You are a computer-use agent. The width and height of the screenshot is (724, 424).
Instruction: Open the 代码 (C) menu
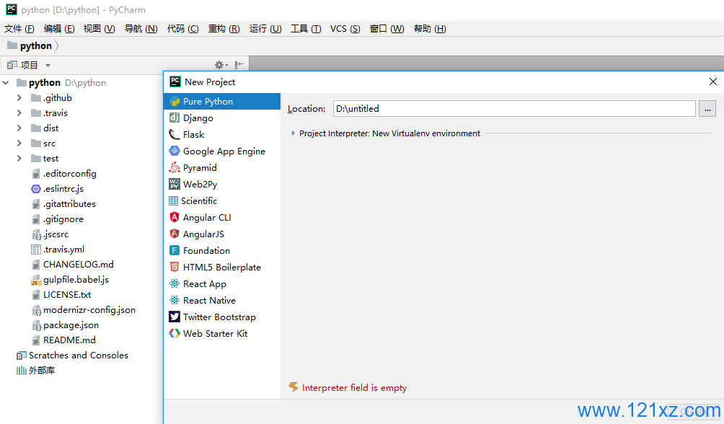pos(183,29)
